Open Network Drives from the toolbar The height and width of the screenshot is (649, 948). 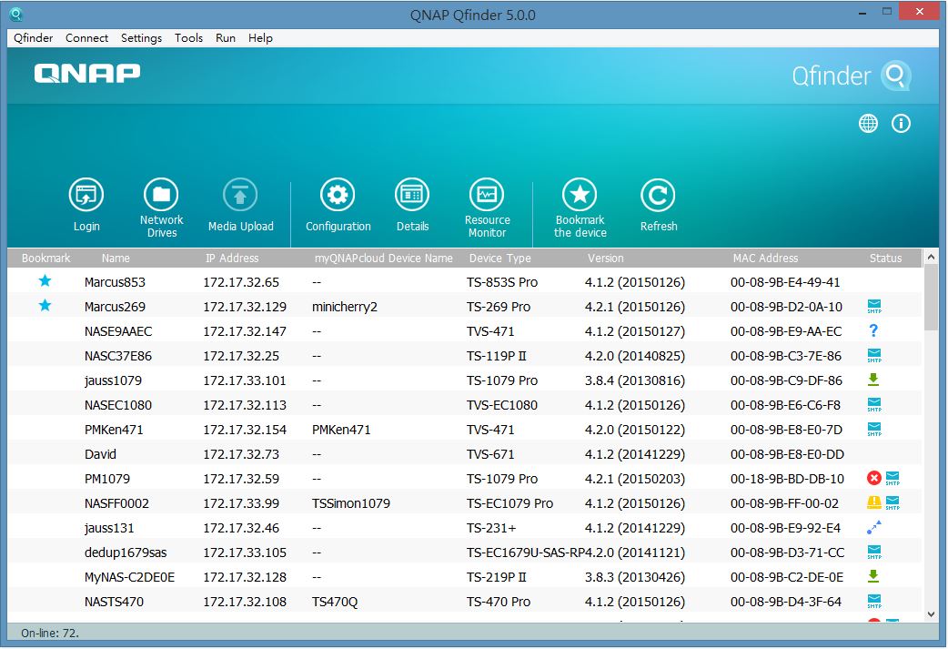click(x=161, y=195)
